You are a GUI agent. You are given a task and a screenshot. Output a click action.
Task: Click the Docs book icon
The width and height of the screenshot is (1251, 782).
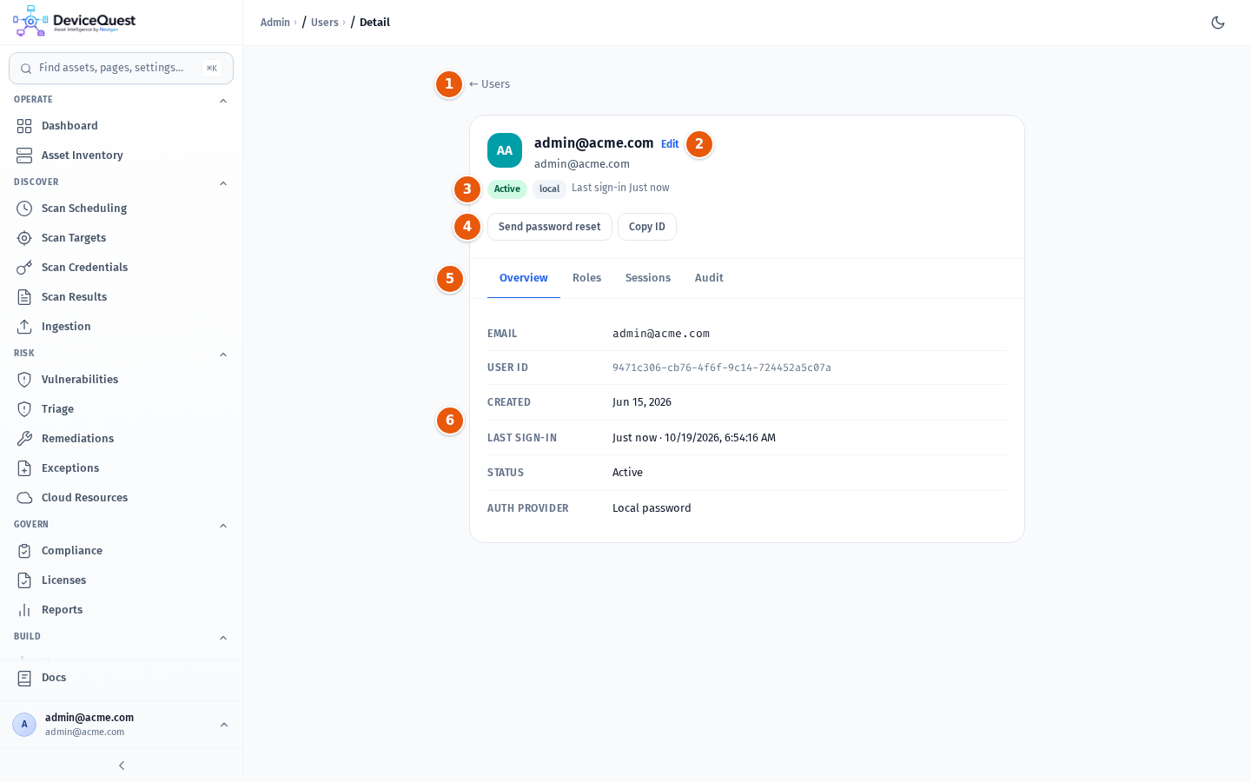(24, 678)
